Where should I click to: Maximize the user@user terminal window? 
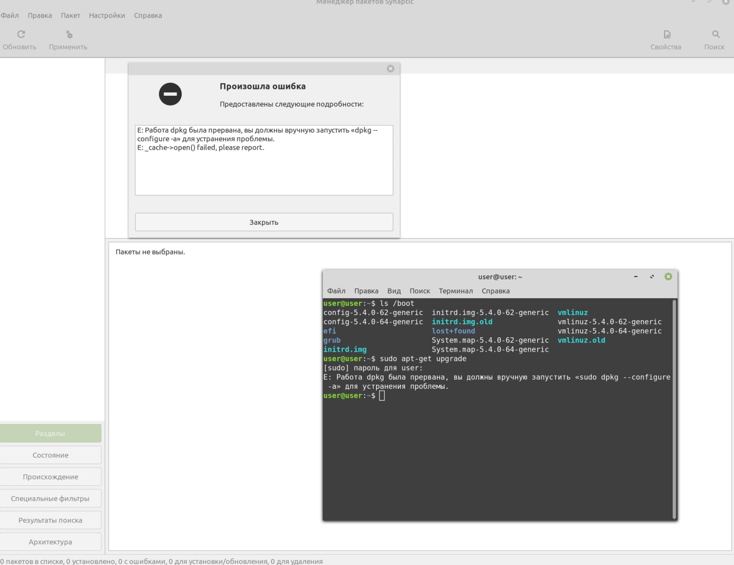coord(652,276)
